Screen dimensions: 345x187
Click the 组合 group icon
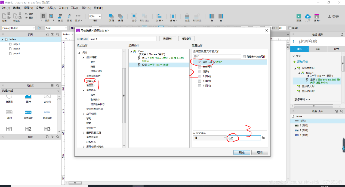(x=134, y=16)
